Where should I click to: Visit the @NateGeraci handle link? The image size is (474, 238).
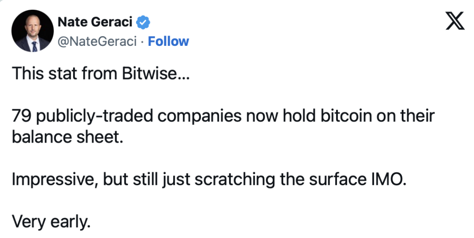tap(97, 41)
